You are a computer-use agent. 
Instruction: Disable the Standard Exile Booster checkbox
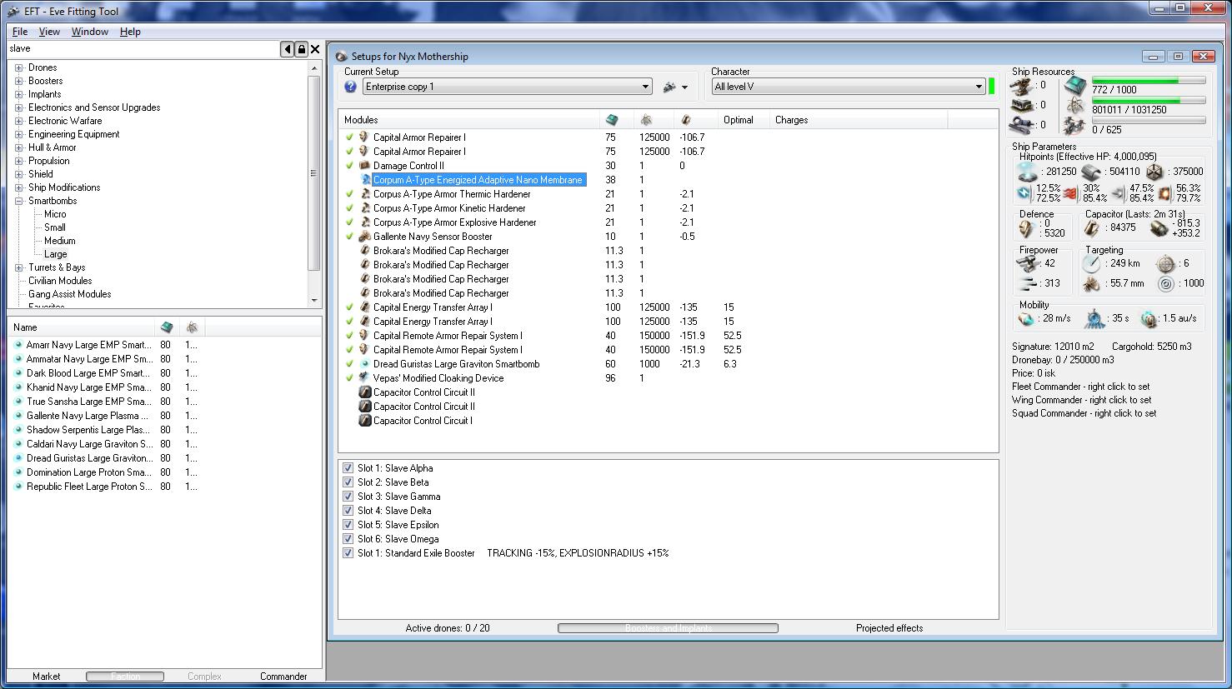point(348,553)
